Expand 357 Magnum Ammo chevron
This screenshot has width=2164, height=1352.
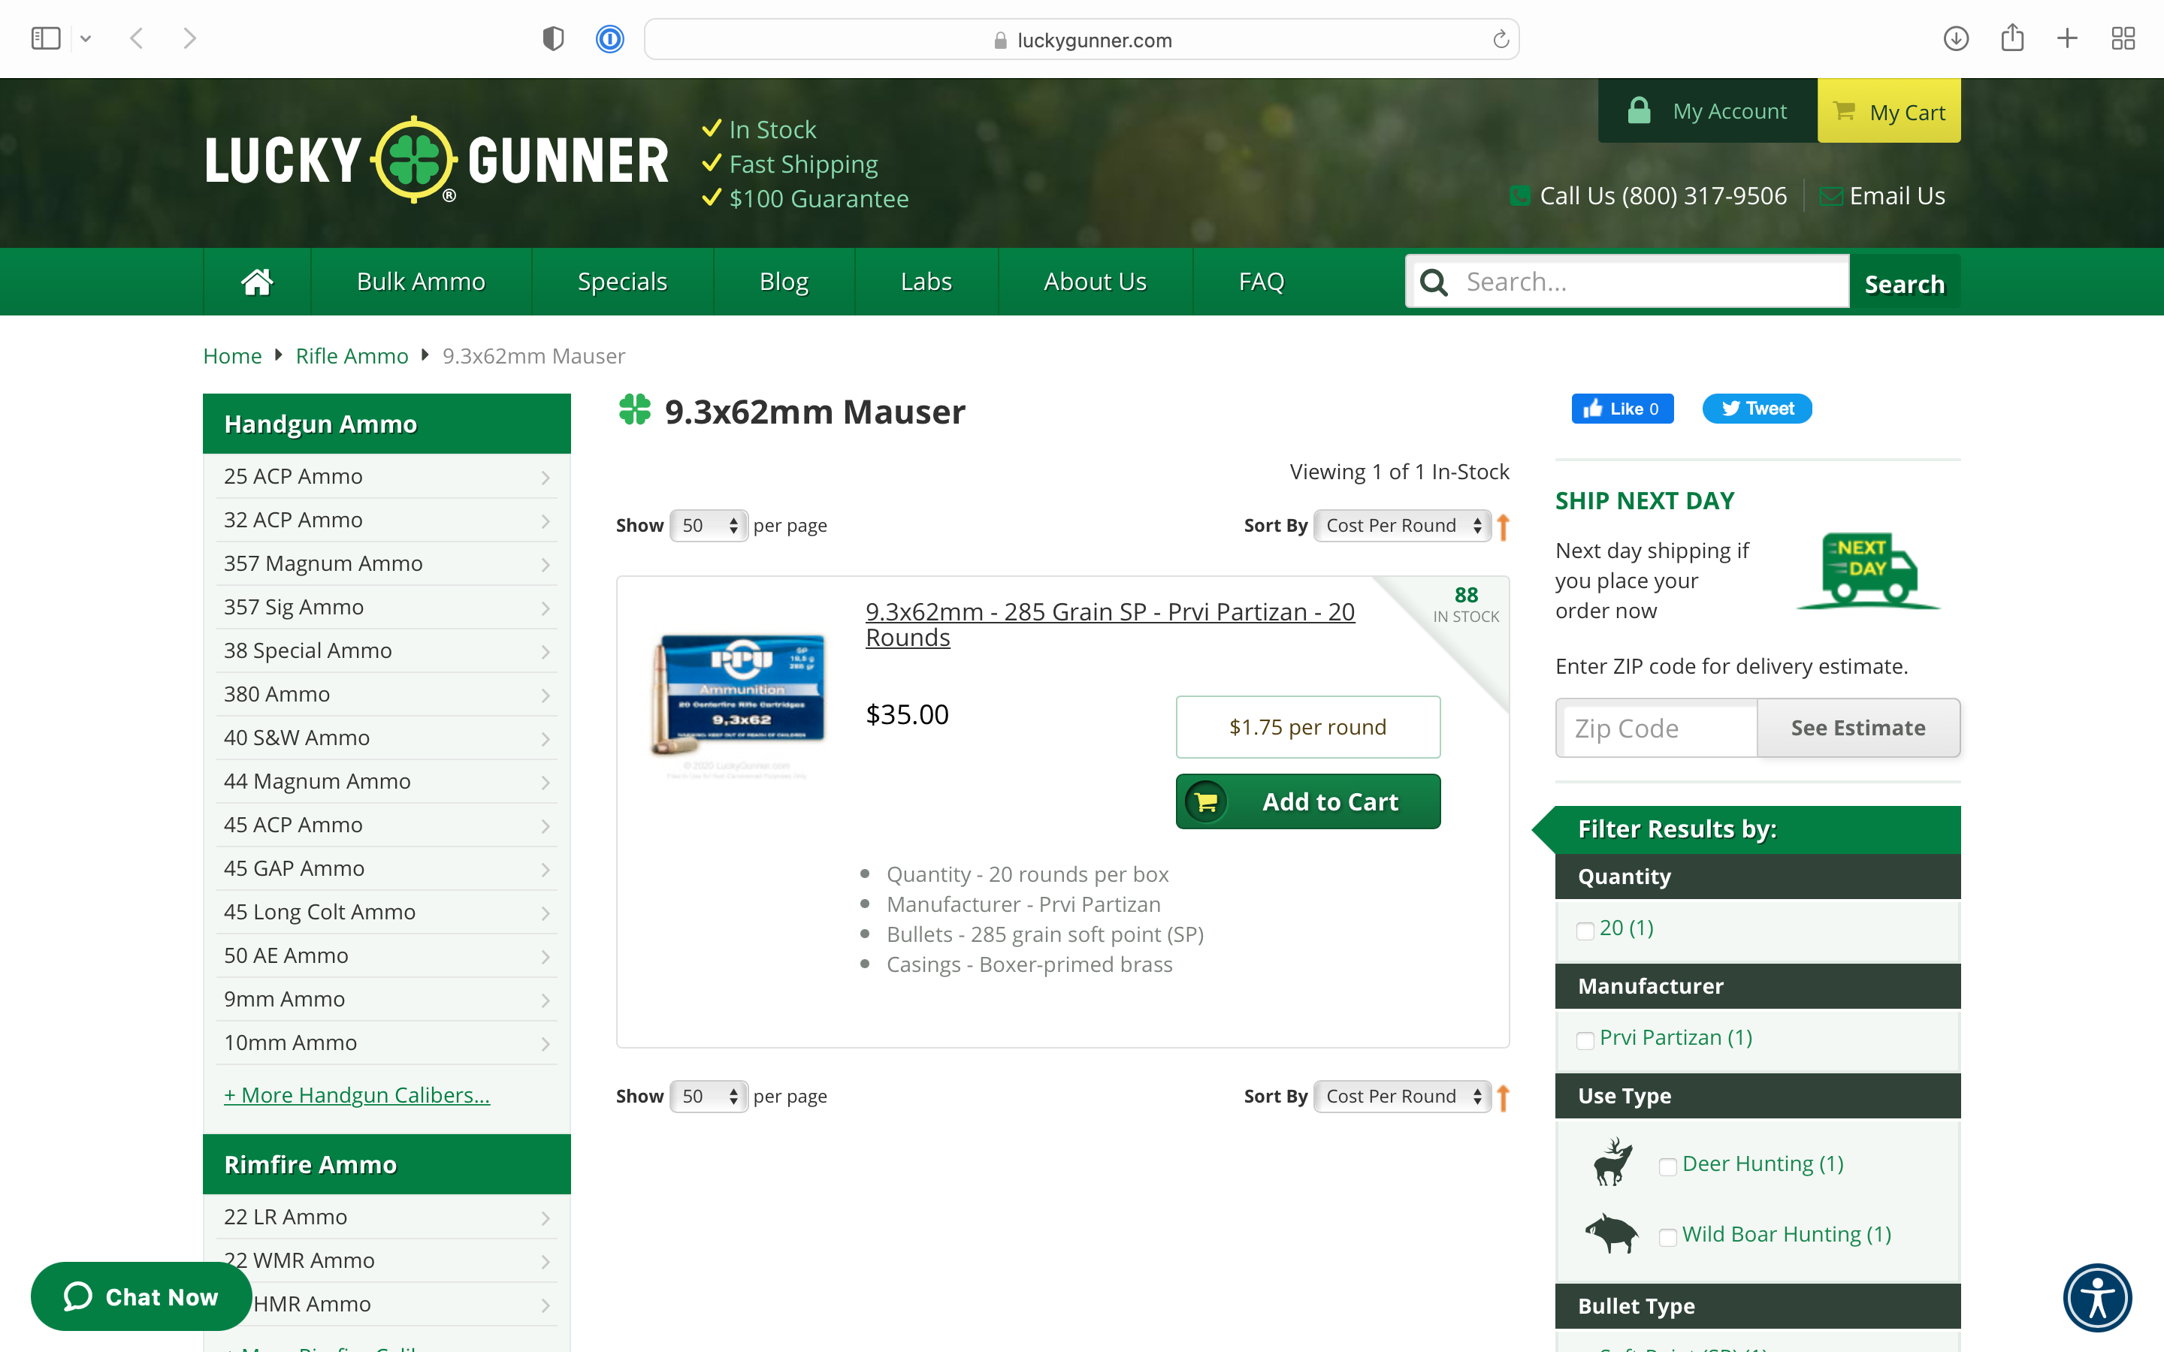[546, 565]
